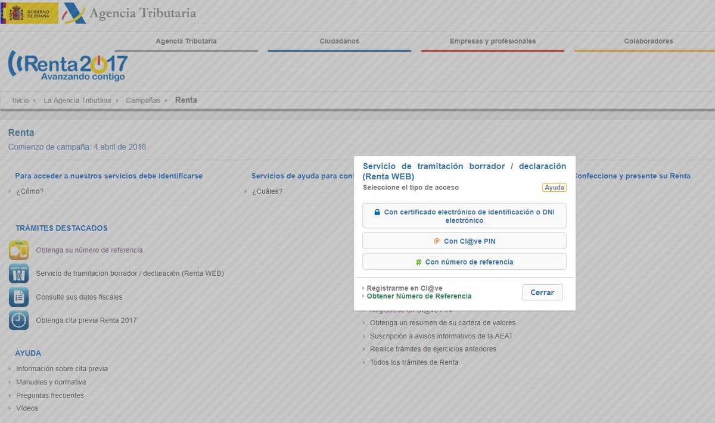Screen dimensions: 715x423
Task: Click Registrarme en Cl@ve link
Action: tap(405, 288)
